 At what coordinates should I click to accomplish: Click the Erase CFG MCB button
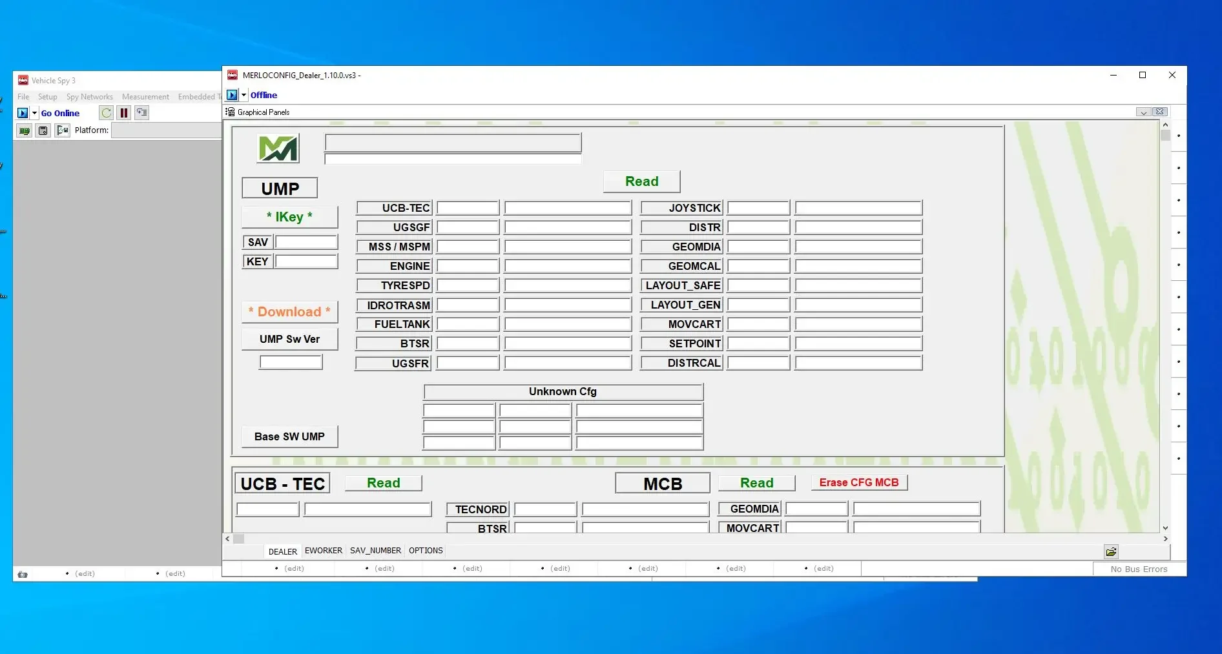pyautogui.click(x=858, y=482)
